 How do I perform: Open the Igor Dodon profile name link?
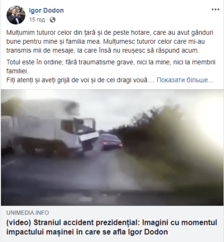(46, 10)
